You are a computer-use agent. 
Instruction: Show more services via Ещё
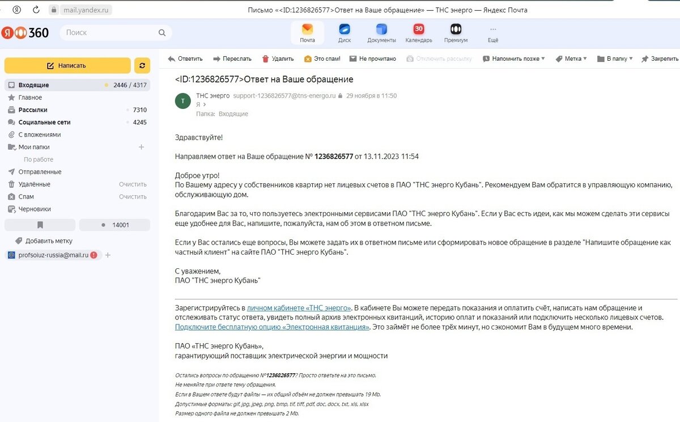pos(493,33)
